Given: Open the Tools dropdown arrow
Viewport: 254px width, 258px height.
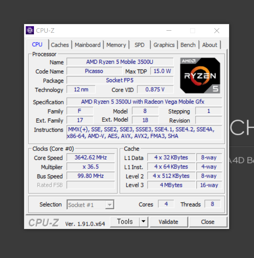Looking at the screenshot, I should point(144,222).
